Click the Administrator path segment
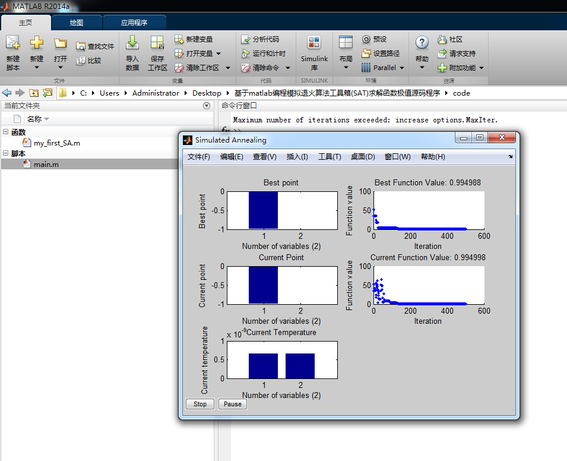567x461 pixels. coord(156,93)
